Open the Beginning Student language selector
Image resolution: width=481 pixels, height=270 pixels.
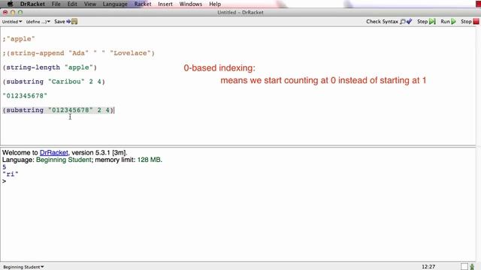23,267
